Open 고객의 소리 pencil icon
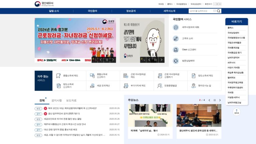Image resolution: width=256 pixels, height=144 pixels. tap(176, 39)
